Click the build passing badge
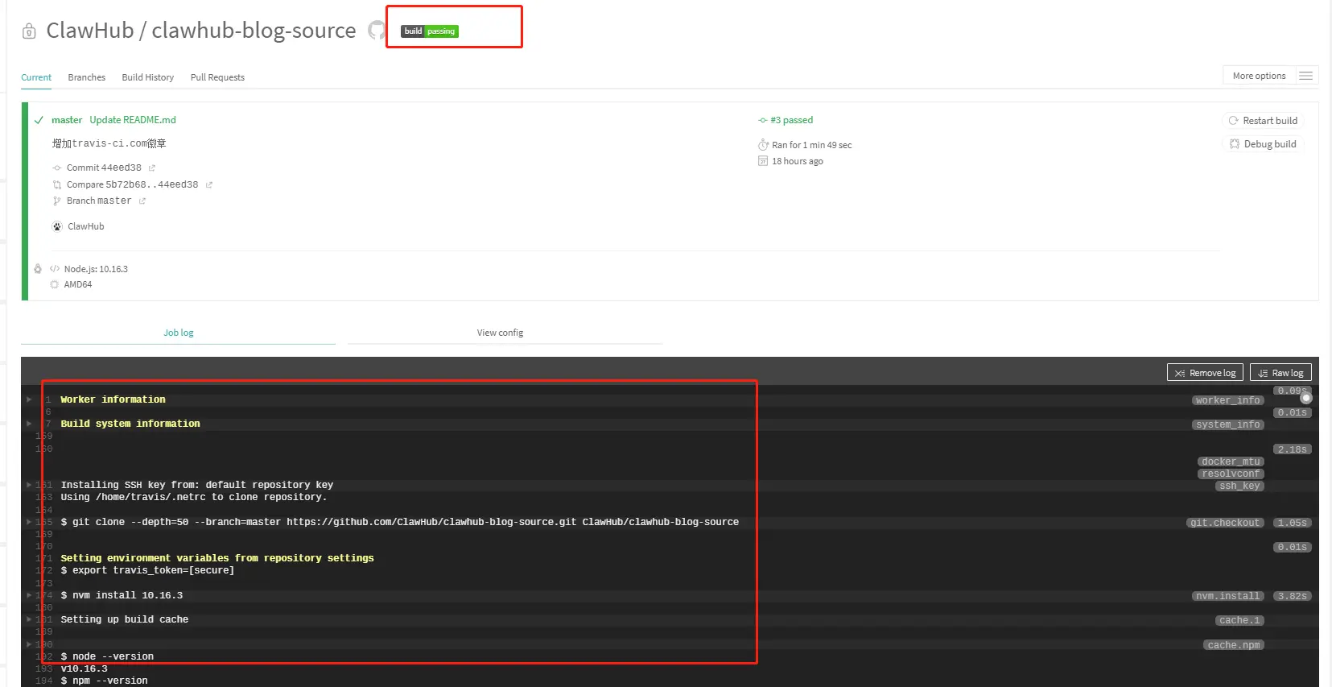Image resolution: width=1332 pixels, height=687 pixels. pyautogui.click(x=430, y=31)
